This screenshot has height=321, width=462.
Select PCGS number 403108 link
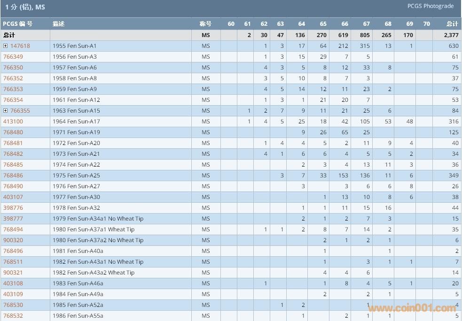[13, 283]
